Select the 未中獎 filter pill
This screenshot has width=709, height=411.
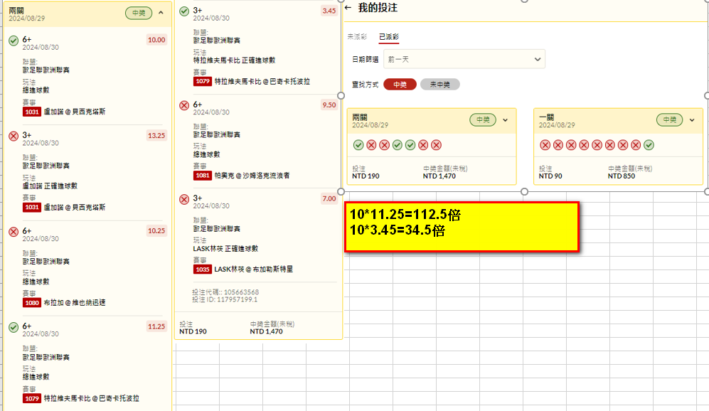(439, 85)
